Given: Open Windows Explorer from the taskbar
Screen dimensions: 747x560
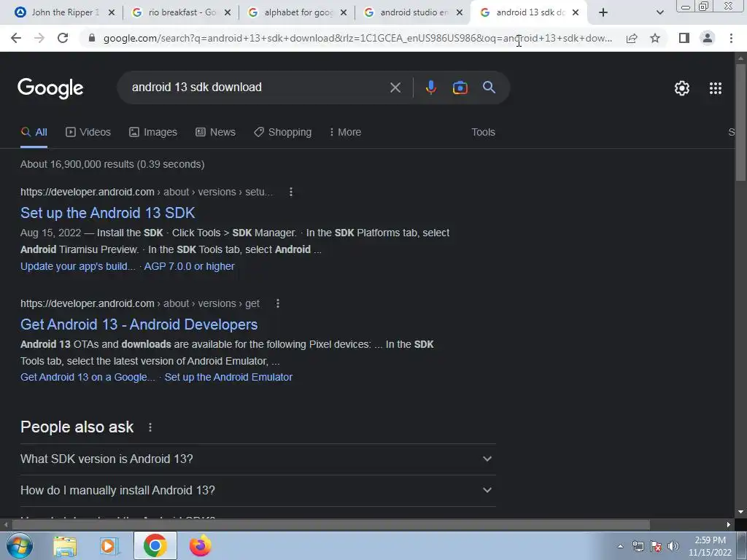Looking at the screenshot, I should click(65, 546).
